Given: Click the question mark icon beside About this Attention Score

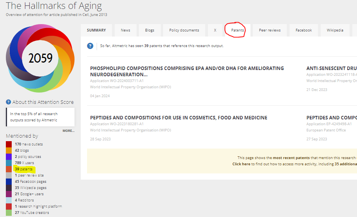Looking at the screenshot, I should coord(9,102).
